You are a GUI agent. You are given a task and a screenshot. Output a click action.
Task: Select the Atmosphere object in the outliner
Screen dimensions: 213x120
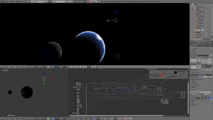click(x=200, y=12)
